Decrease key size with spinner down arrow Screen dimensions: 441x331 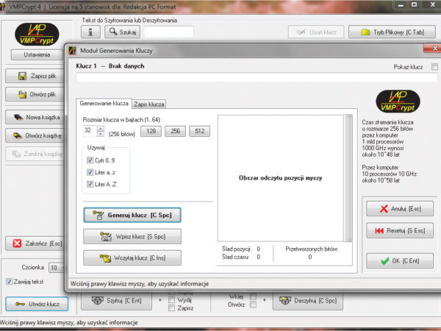click(101, 134)
